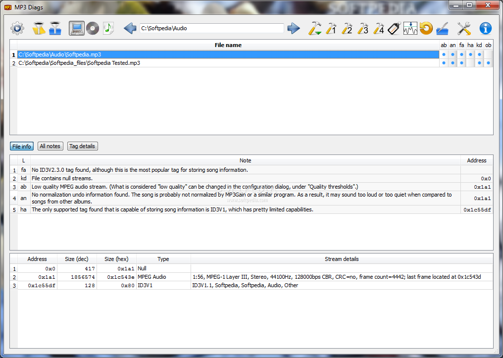Click the file renamer pencil folder icon
The width and height of the screenshot is (503, 358).
[443, 28]
